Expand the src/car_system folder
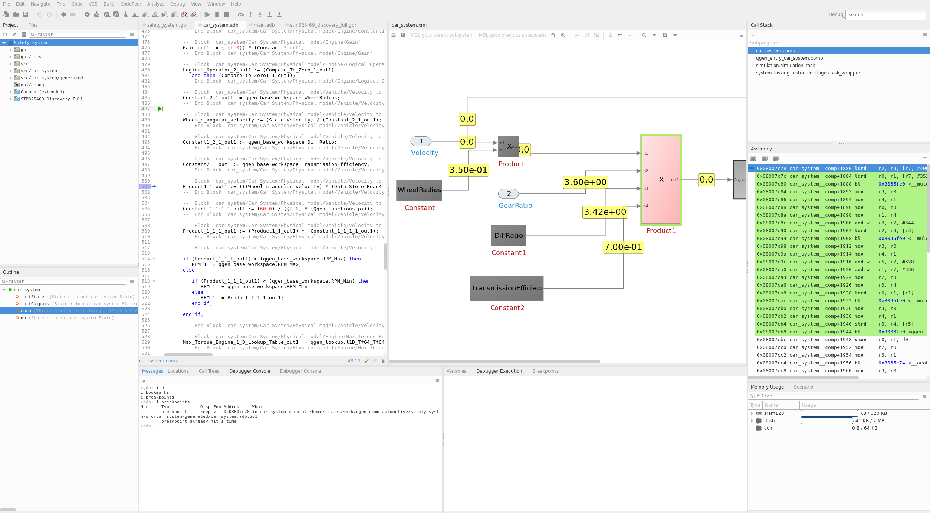This screenshot has height=513, width=930. click(x=11, y=71)
